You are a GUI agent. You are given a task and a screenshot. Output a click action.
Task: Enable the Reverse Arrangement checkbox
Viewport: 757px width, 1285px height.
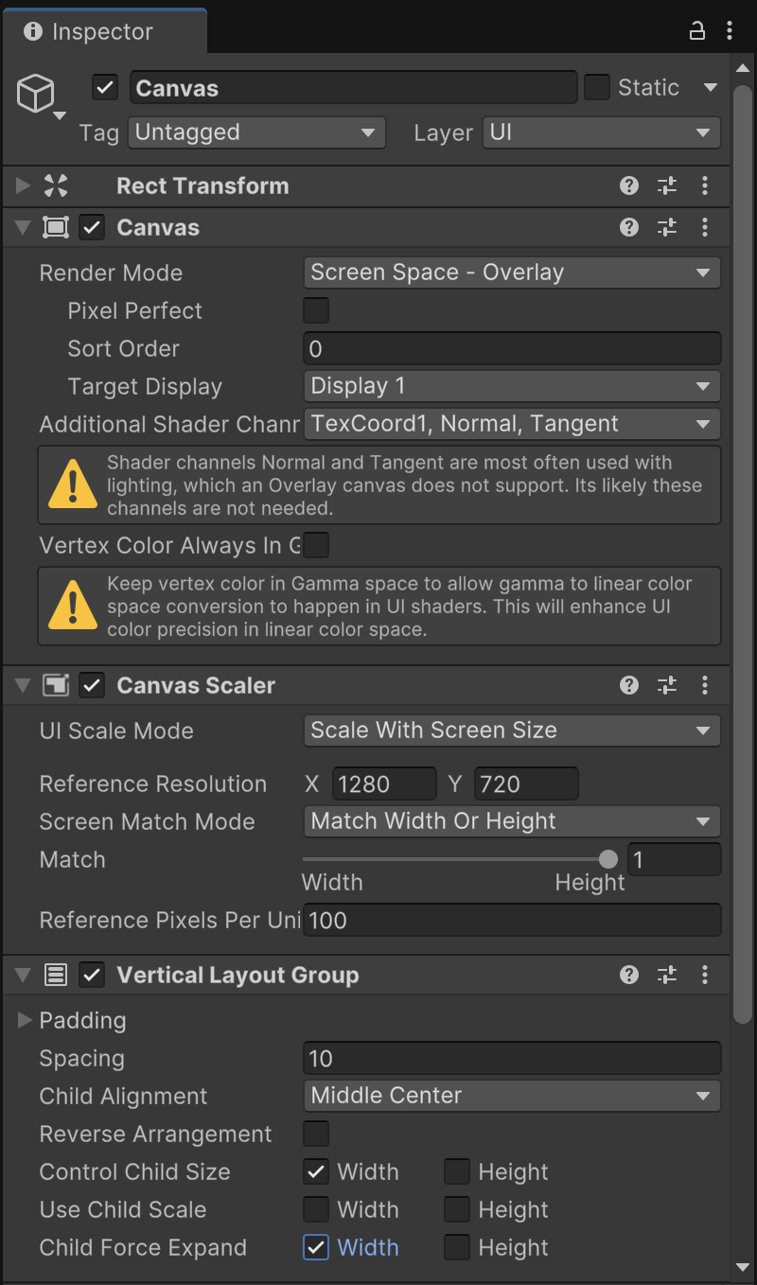coord(315,1134)
